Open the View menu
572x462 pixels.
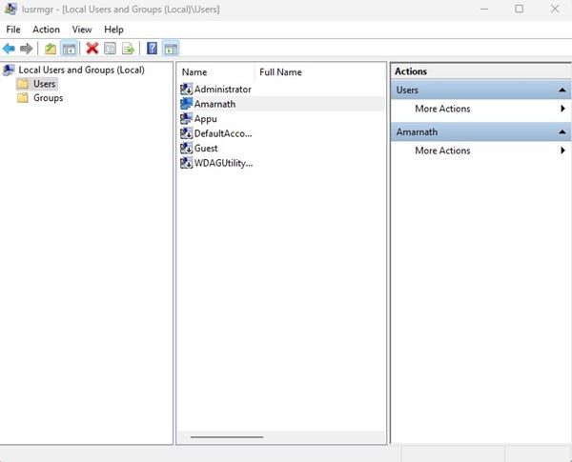tap(82, 30)
